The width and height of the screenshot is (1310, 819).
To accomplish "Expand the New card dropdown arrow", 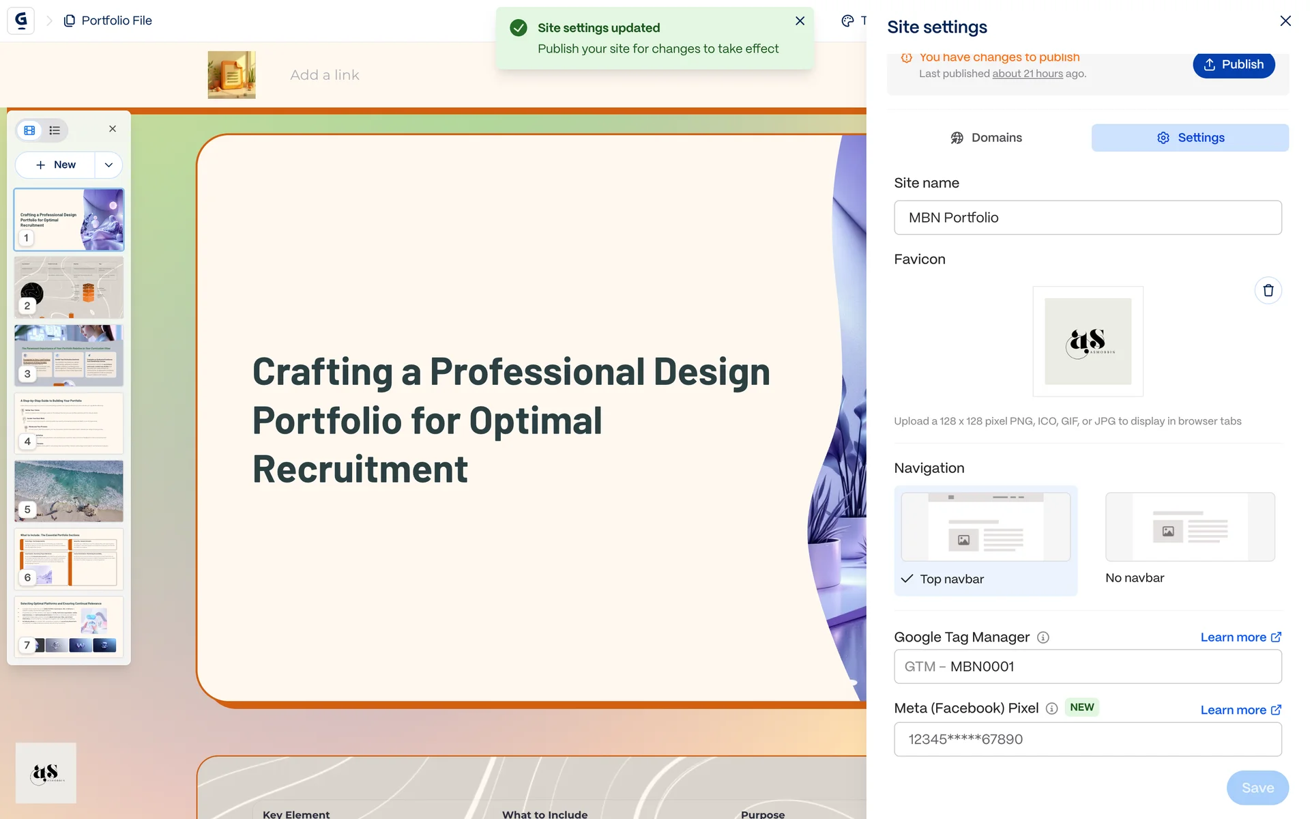I will (108, 165).
